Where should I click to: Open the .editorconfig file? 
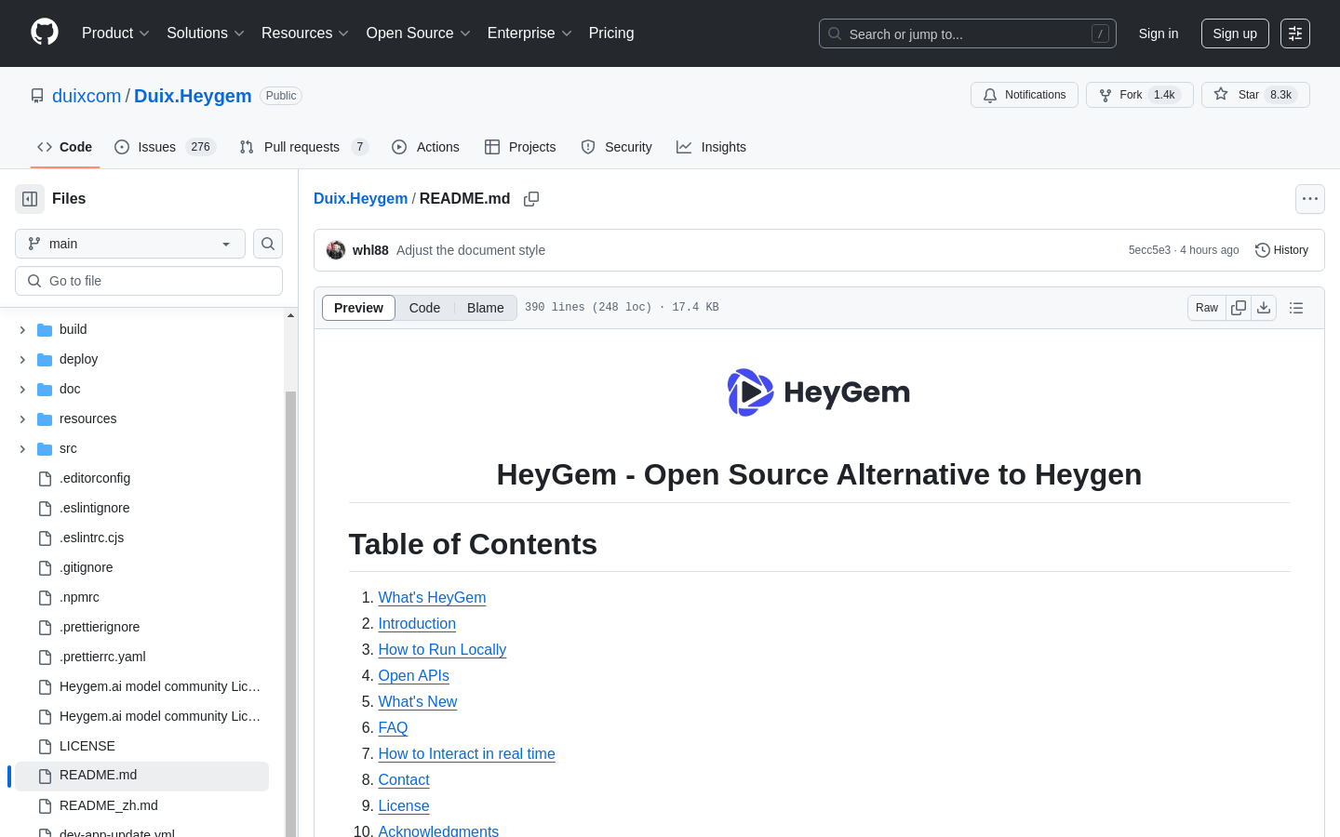click(x=95, y=478)
